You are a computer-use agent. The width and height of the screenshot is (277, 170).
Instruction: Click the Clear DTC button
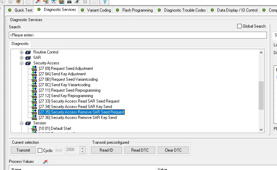pyautogui.click(x=174, y=150)
